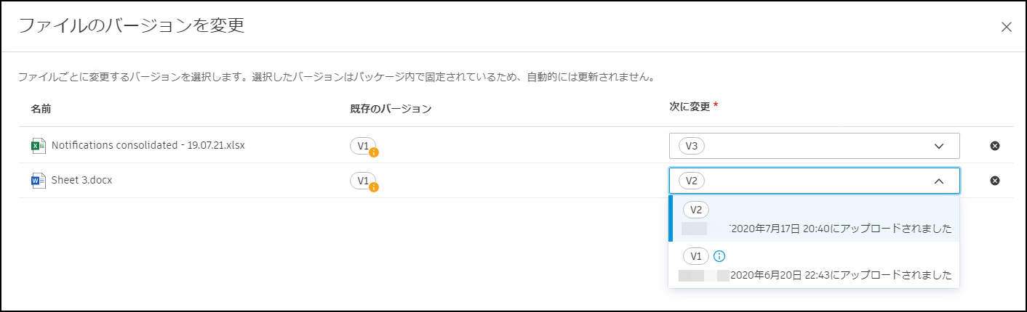
Task: Click blue info icon beside V1 option
Action: pyautogui.click(x=719, y=256)
